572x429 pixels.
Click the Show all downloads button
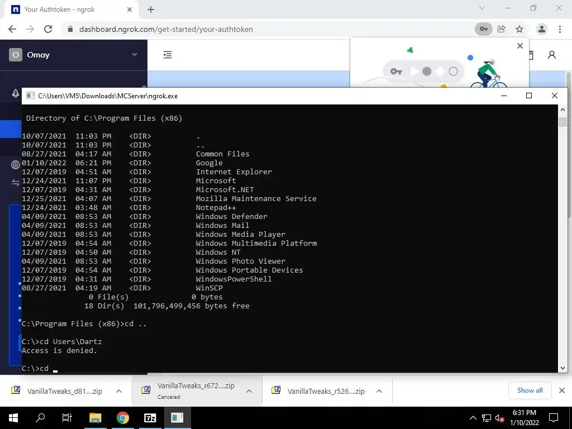coord(530,390)
